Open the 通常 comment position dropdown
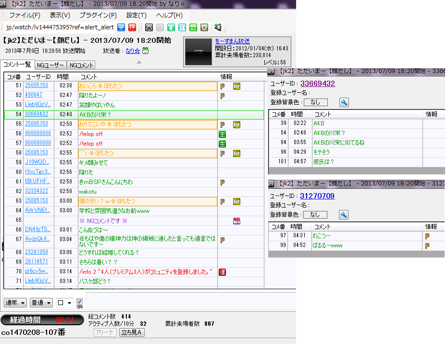This screenshot has height=344, width=448. 15,303
